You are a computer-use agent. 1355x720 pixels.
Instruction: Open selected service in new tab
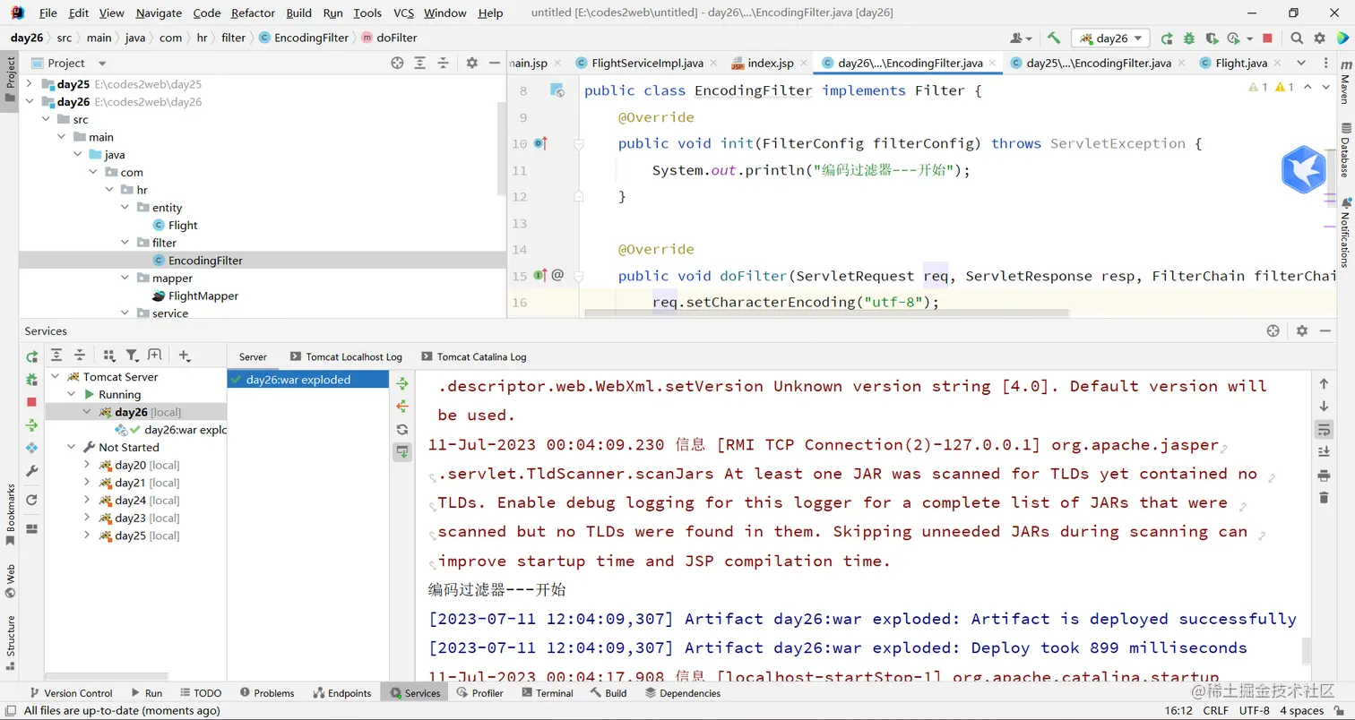tap(154, 356)
